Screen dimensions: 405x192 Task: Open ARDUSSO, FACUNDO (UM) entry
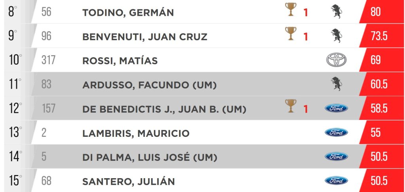[149, 85]
